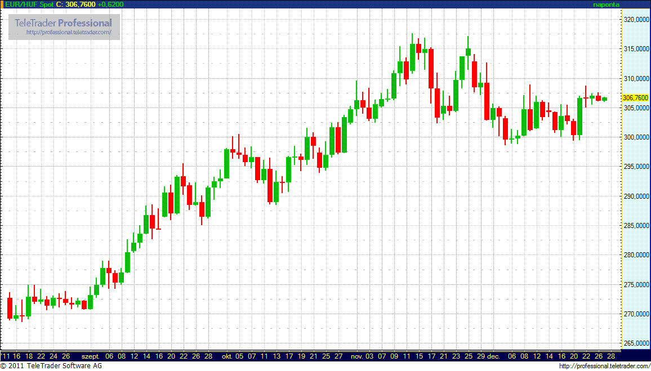Image resolution: width=651 pixels, height=371 pixels.
Task: Click the '11 year label on date axis
Action: point(6,356)
